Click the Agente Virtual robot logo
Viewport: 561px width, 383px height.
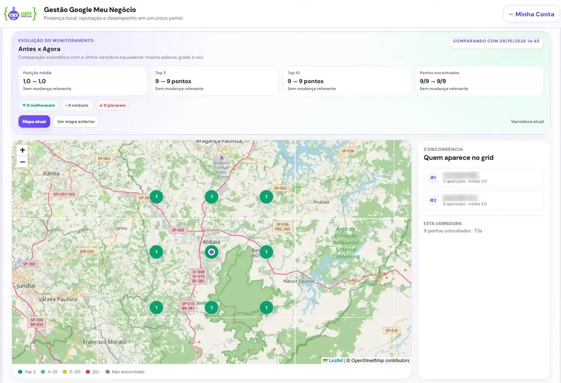pyautogui.click(x=20, y=14)
